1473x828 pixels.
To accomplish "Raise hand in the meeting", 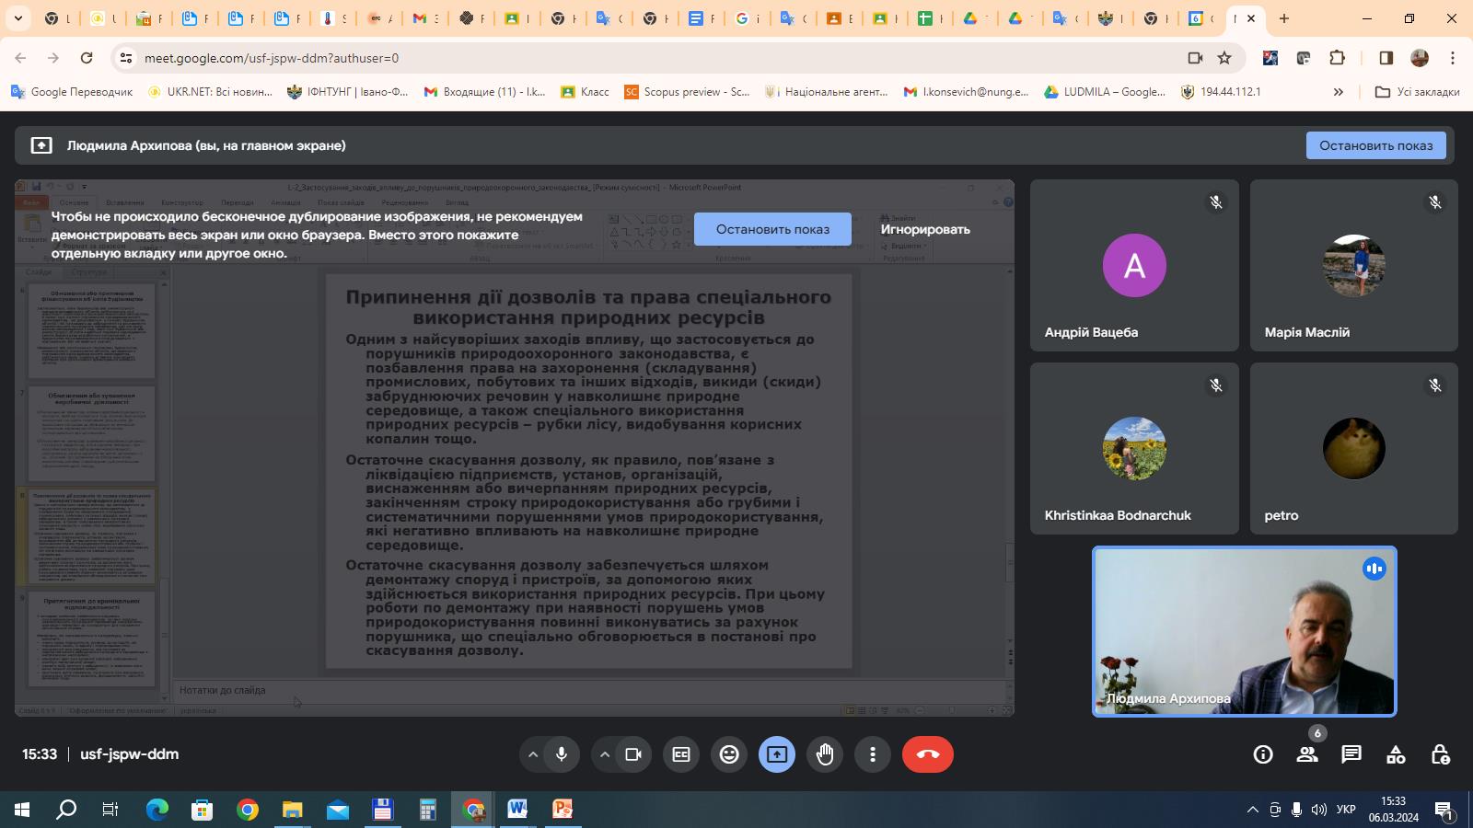I will [x=825, y=754].
